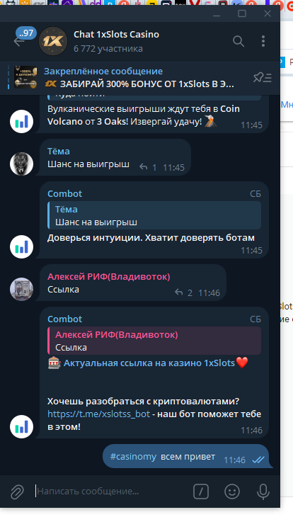
Task: Open the three-dot chat options menu
Action: [x=263, y=41]
